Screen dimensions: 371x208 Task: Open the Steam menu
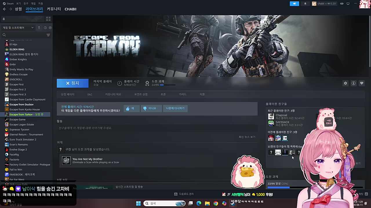point(8,3)
